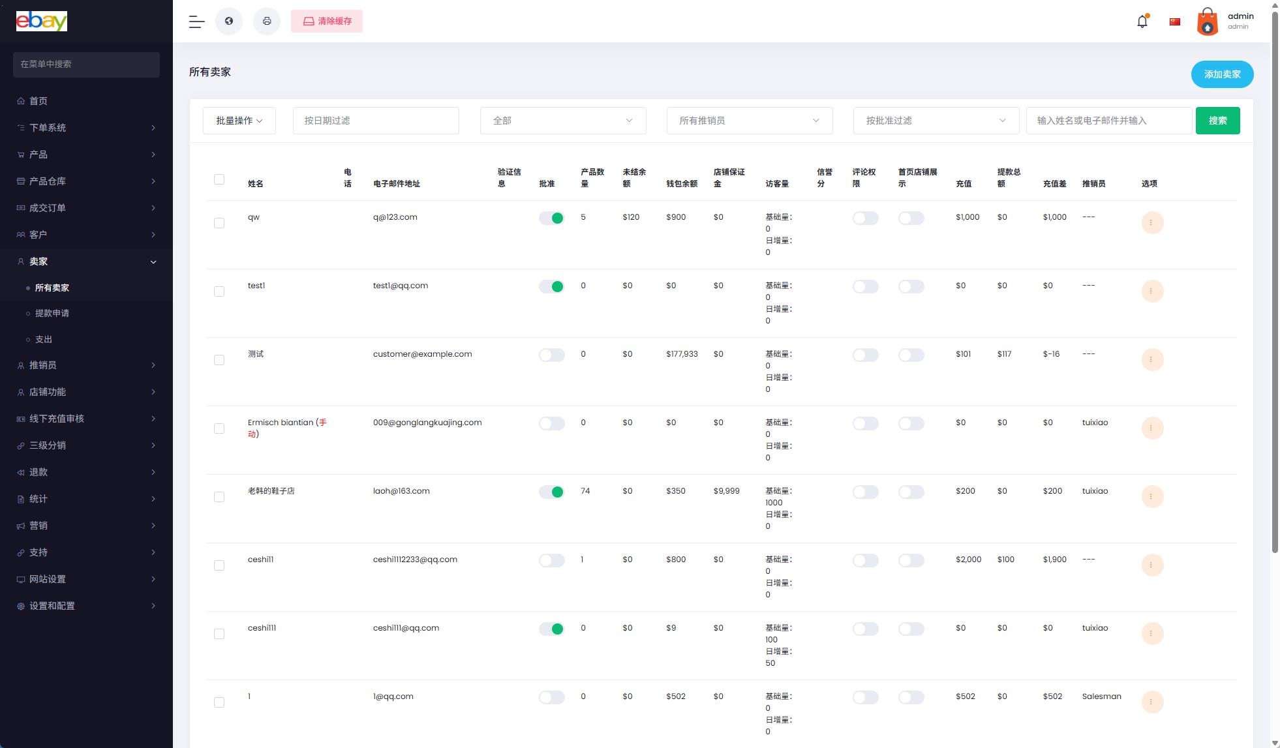This screenshot has width=1280, height=748.
Task: Open options menu for seller qw
Action: point(1151,222)
